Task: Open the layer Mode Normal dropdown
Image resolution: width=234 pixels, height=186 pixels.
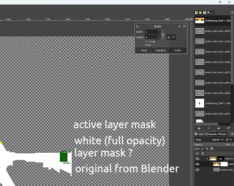Action: pos(210,140)
